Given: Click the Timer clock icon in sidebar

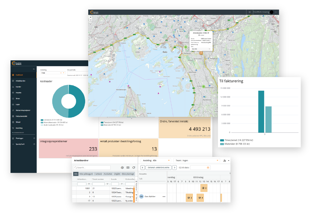Looking at the screenshot, I should click(13, 99).
